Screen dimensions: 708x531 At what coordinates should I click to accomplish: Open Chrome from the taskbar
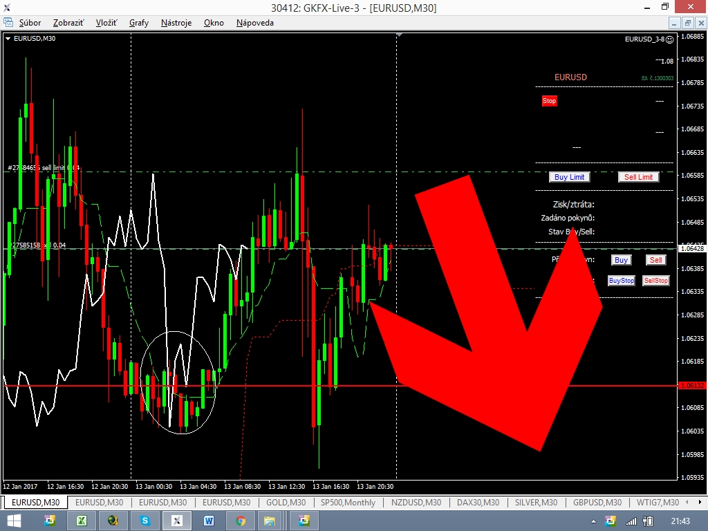(241, 521)
